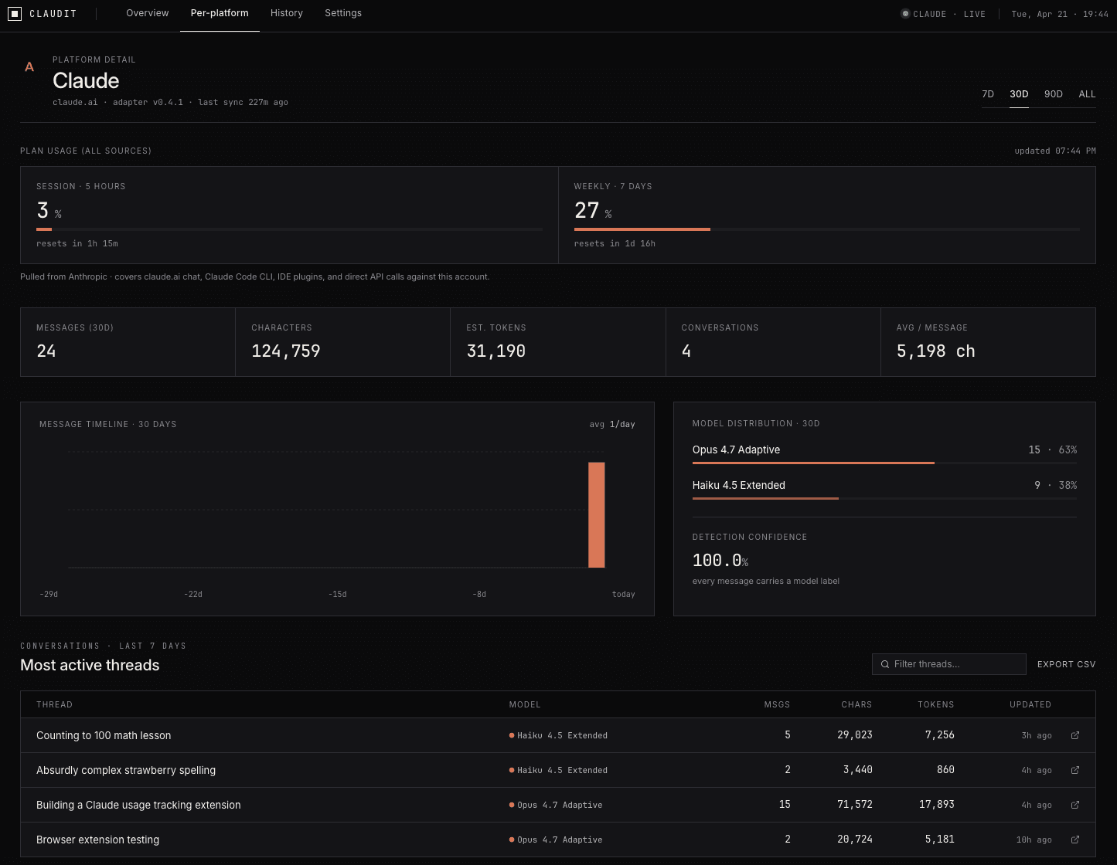Viewport: 1117px width, 865px height.
Task: Click the chars cell 29,023
Action: coord(855,735)
